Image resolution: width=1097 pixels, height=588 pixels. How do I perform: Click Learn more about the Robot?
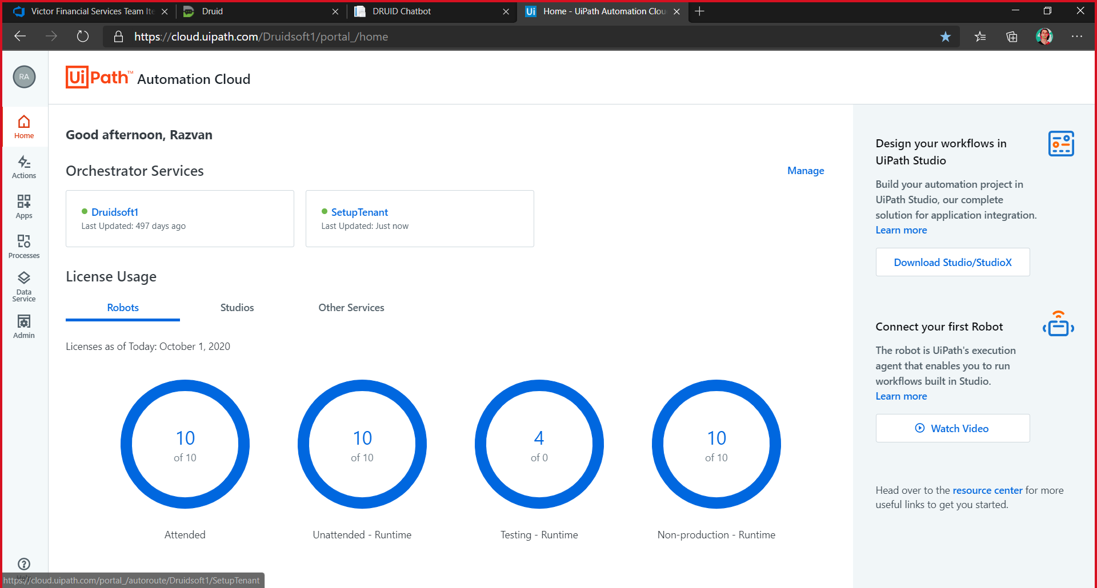point(901,396)
